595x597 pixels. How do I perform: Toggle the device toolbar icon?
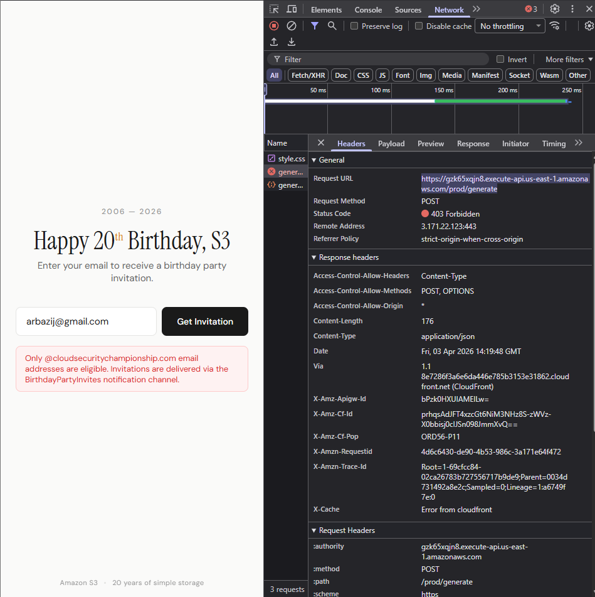[292, 9]
